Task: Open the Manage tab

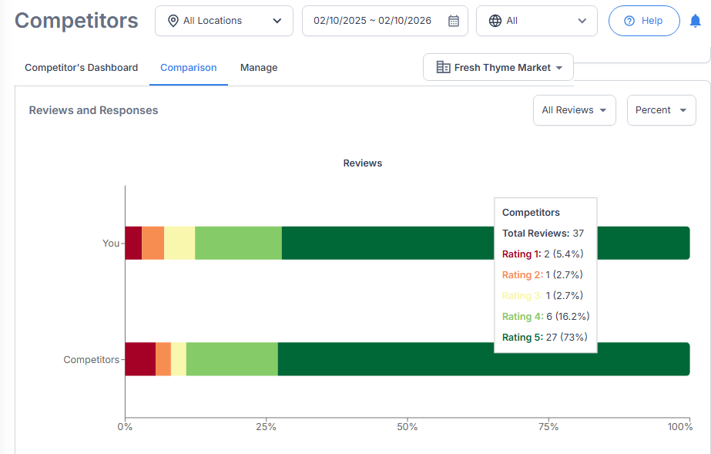Action: point(259,68)
